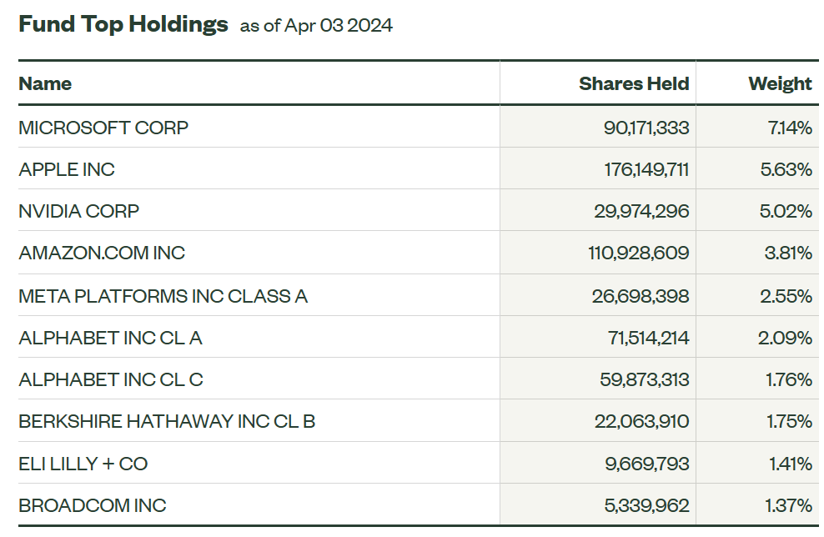824x537 pixels.
Task: Click Microsoft's shares held value 90,171,333
Action: coord(646,128)
